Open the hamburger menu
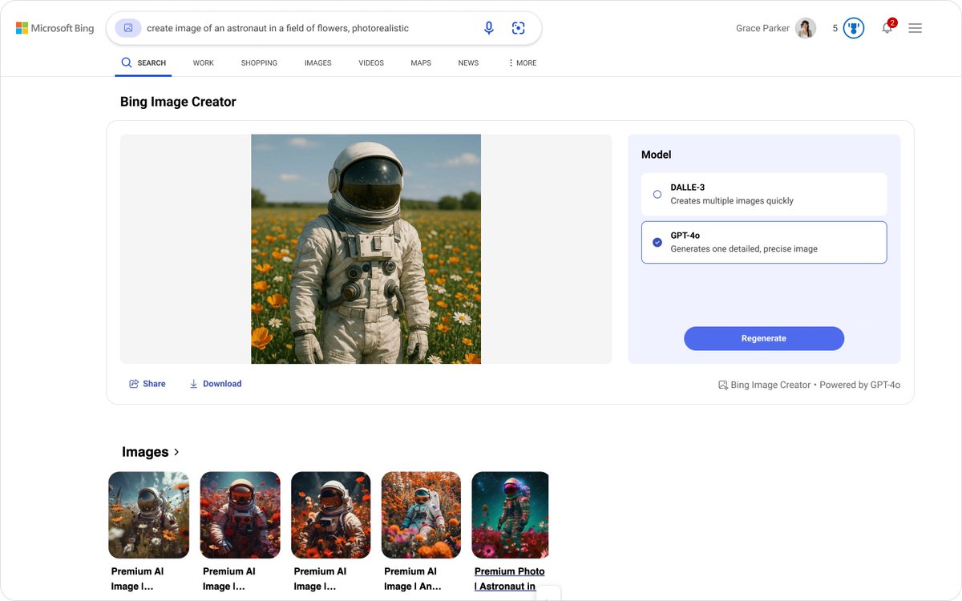 915,27
